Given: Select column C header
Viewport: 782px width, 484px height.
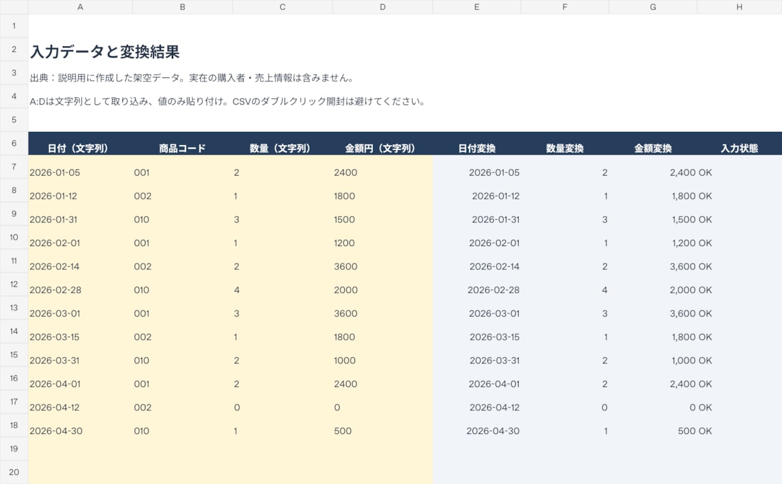Looking at the screenshot, I should (x=283, y=7).
